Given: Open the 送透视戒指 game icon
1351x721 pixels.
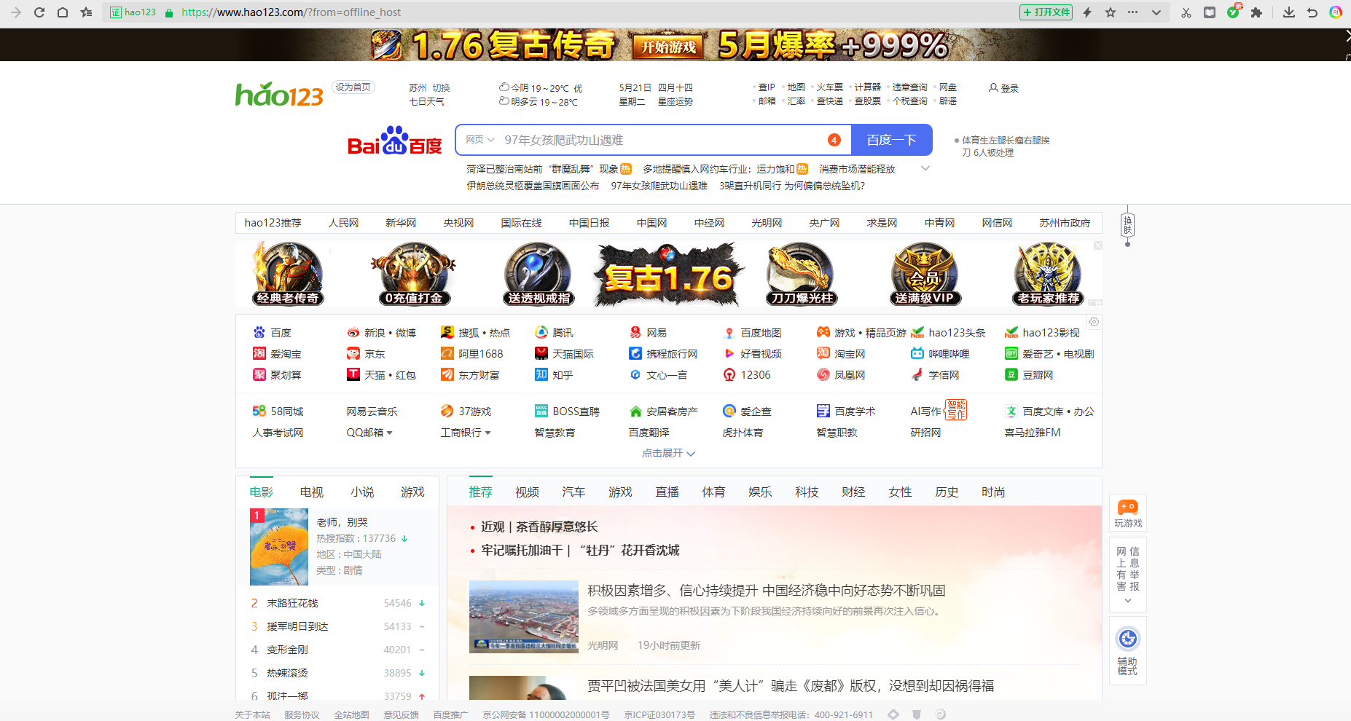Looking at the screenshot, I should pyautogui.click(x=539, y=274).
